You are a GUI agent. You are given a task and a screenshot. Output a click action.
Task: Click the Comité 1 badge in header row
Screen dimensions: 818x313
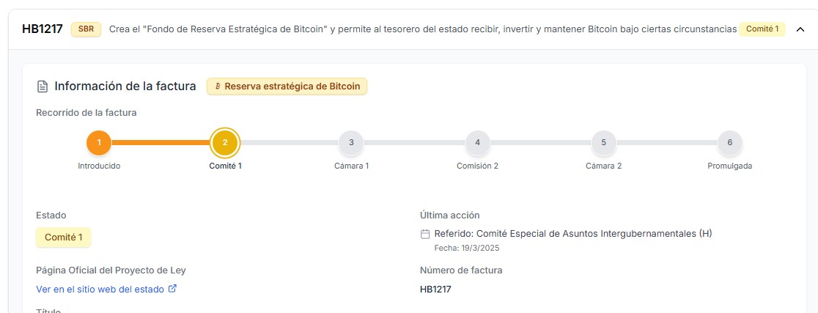[x=762, y=29]
